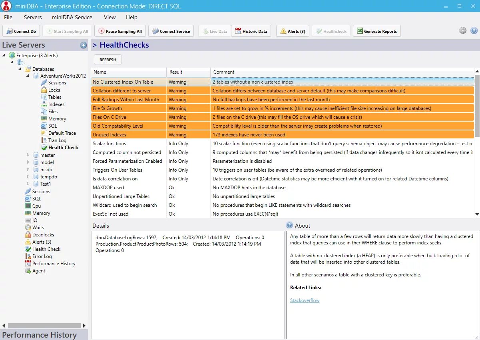The width and height of the screenshot is (480, 340).
Task: Click the Connect Db toolbar button
Action: pyautogui.click(x=21, y=31)
